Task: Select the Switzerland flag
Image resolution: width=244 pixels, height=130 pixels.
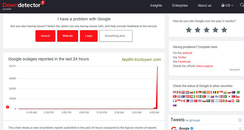Action: (x=233, y=101)
